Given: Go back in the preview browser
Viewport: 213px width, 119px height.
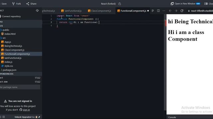Looking at the screenshot, I should [x=170, y=11].
